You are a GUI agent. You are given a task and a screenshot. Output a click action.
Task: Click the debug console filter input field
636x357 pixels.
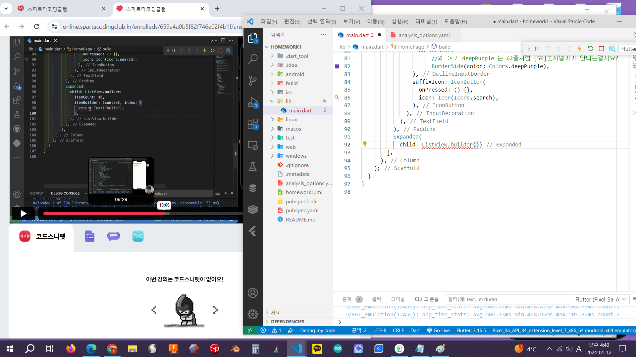pos(507,299)
